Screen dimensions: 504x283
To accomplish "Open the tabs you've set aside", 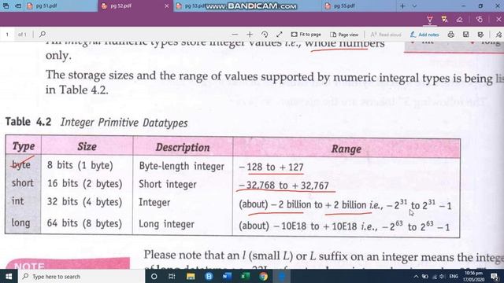I will point(6,6).
